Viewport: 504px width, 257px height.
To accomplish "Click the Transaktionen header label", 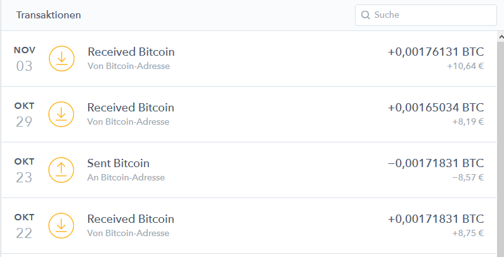I will click(x=49, y=15).
